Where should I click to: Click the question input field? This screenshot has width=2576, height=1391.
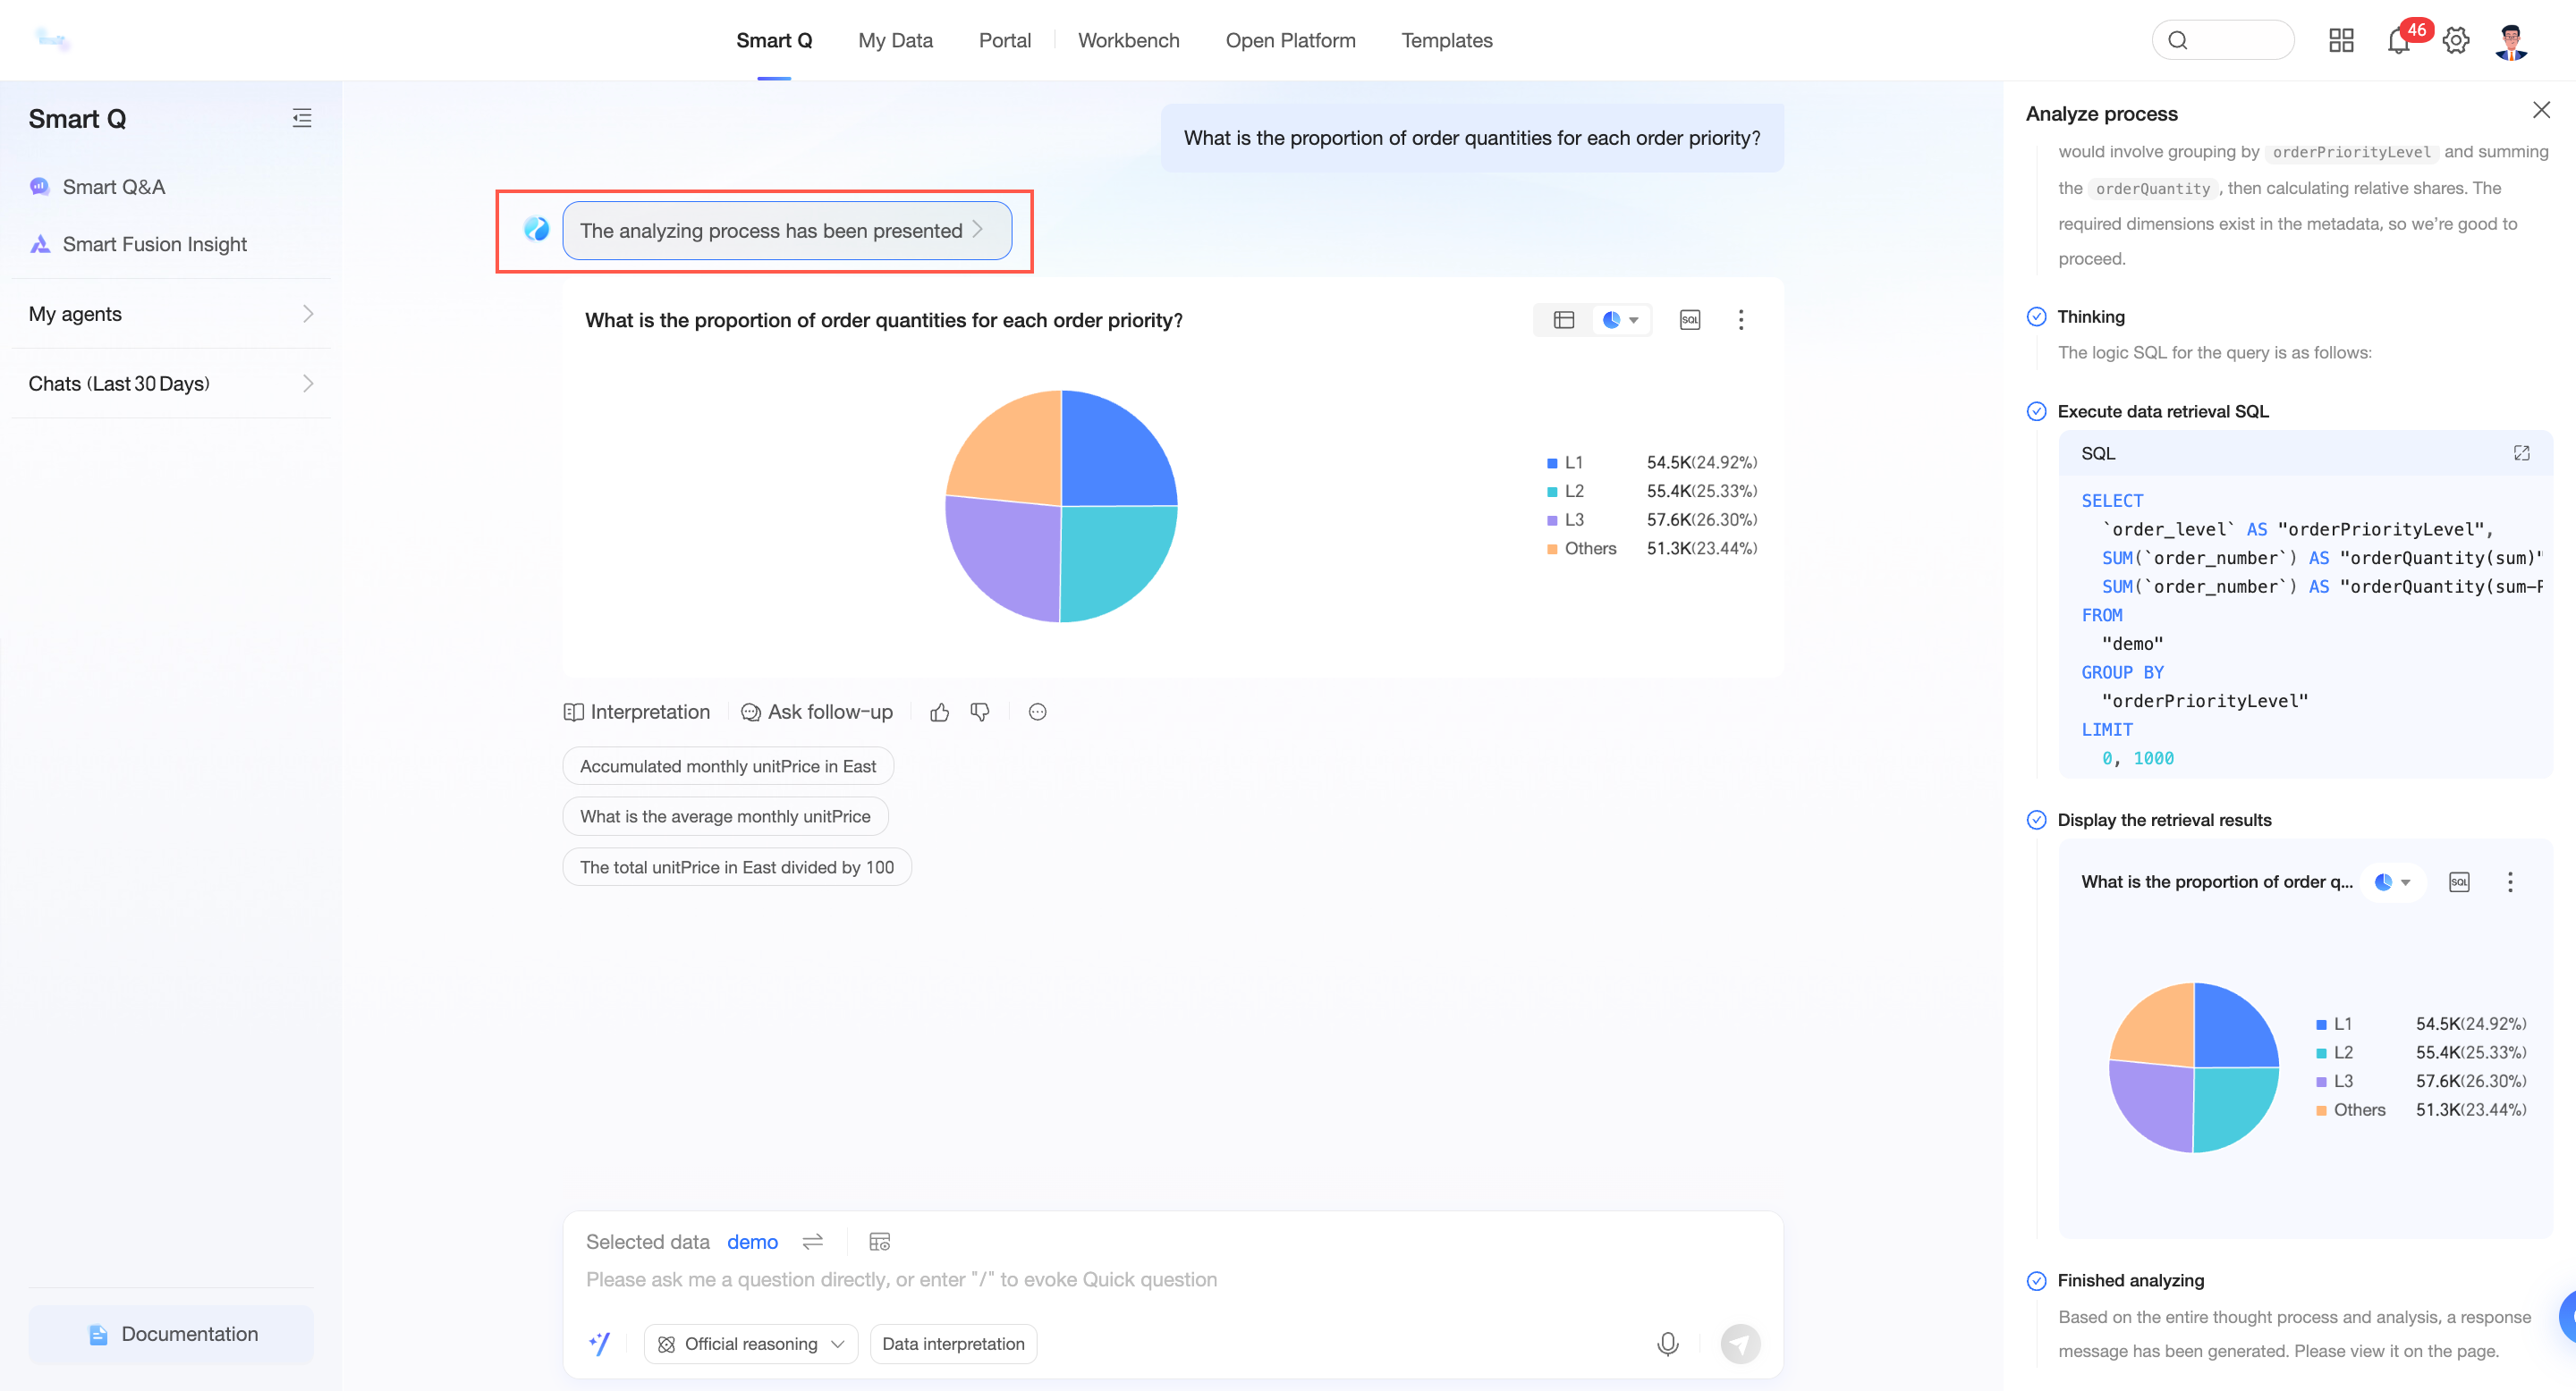point(1100,1279)
